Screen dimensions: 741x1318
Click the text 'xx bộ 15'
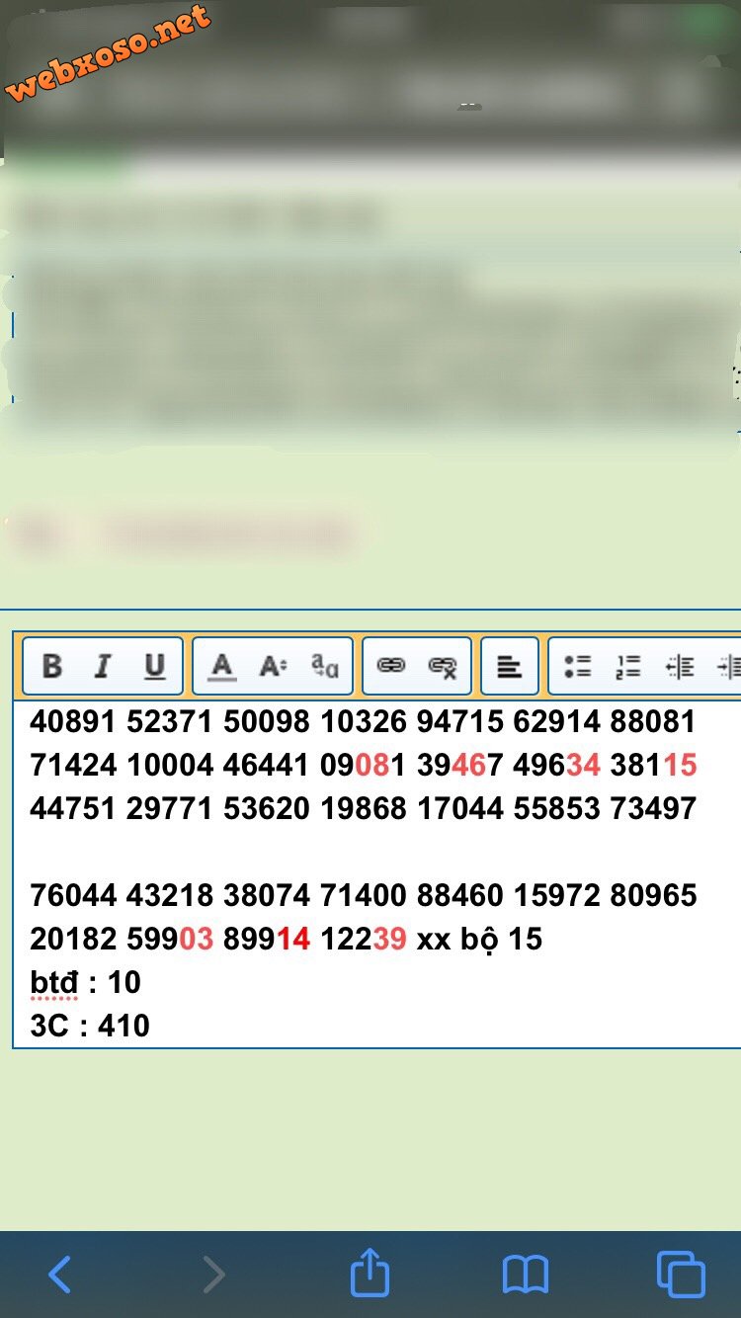pos(479,939)
